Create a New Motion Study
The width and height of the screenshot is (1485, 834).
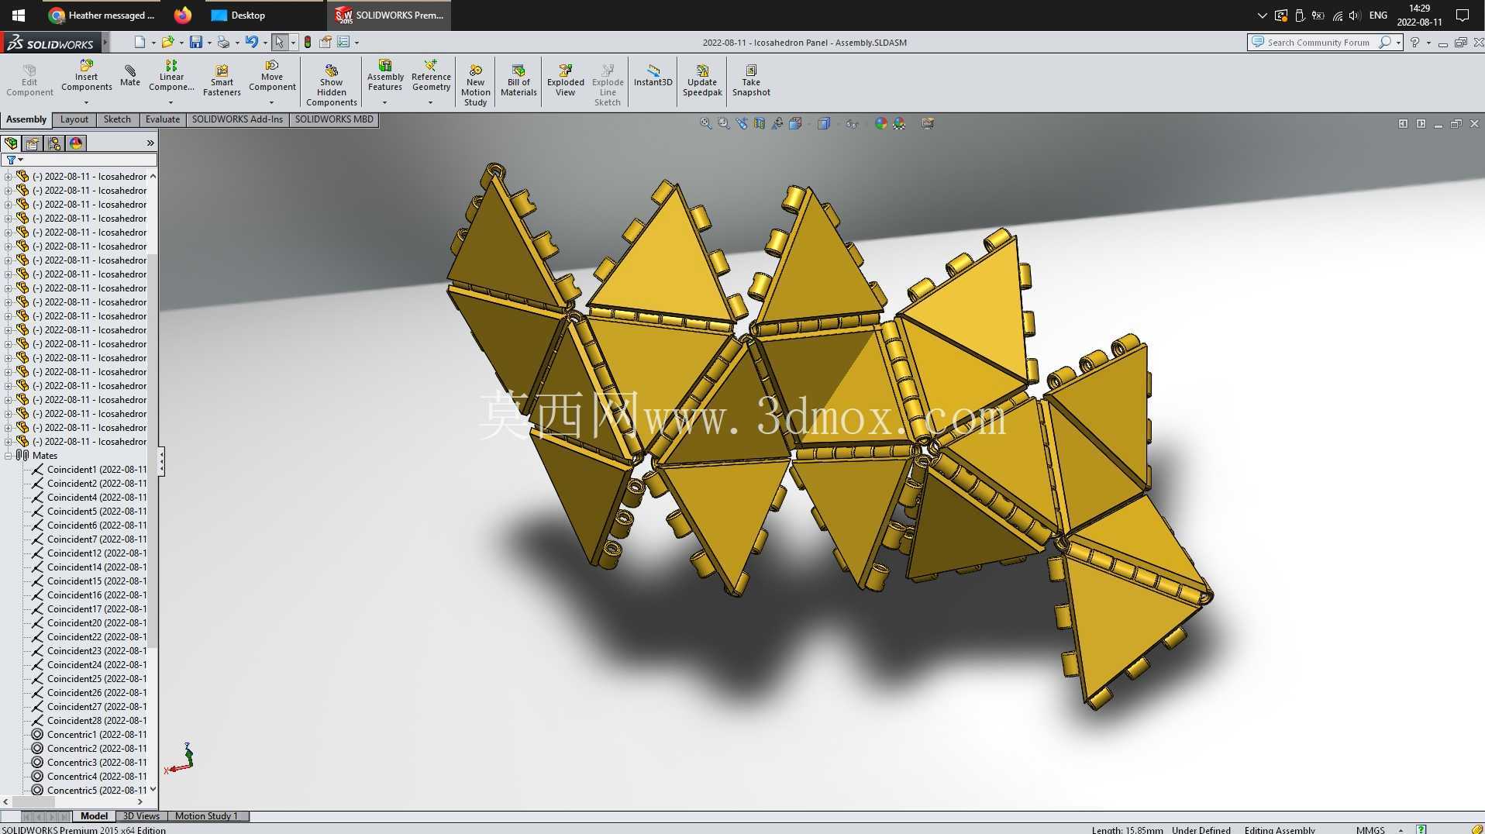pyautogui.click(x=475, y=85)
